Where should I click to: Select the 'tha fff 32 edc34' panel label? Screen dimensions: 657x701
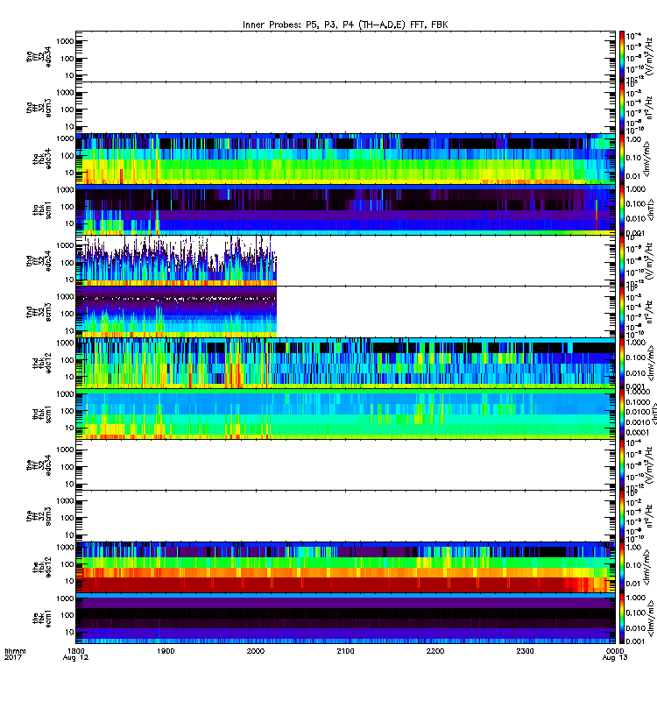pos(39,57)
